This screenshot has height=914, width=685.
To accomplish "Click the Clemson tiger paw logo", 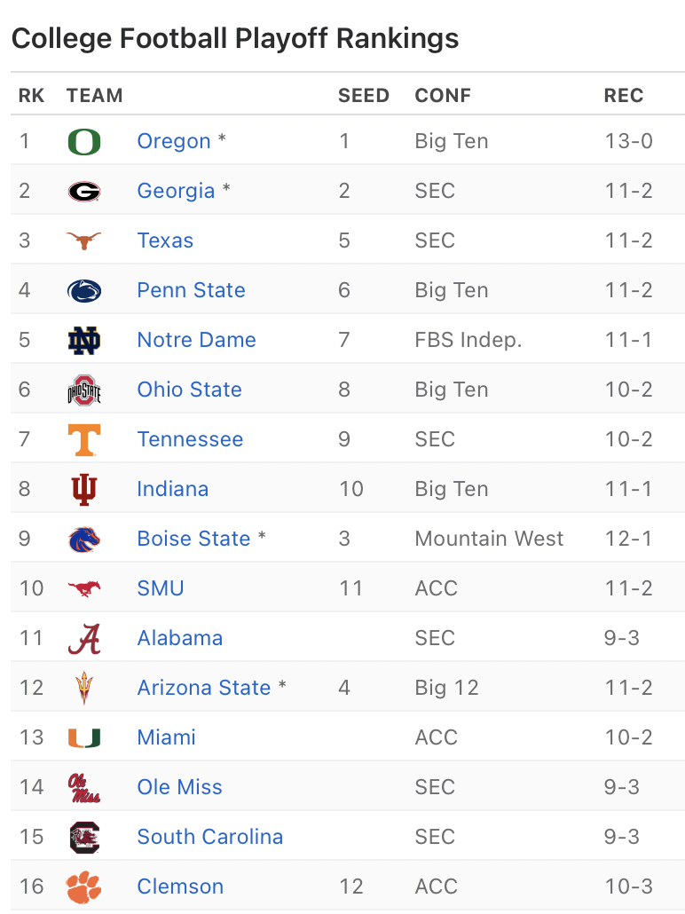I will (x=84, y=886).
